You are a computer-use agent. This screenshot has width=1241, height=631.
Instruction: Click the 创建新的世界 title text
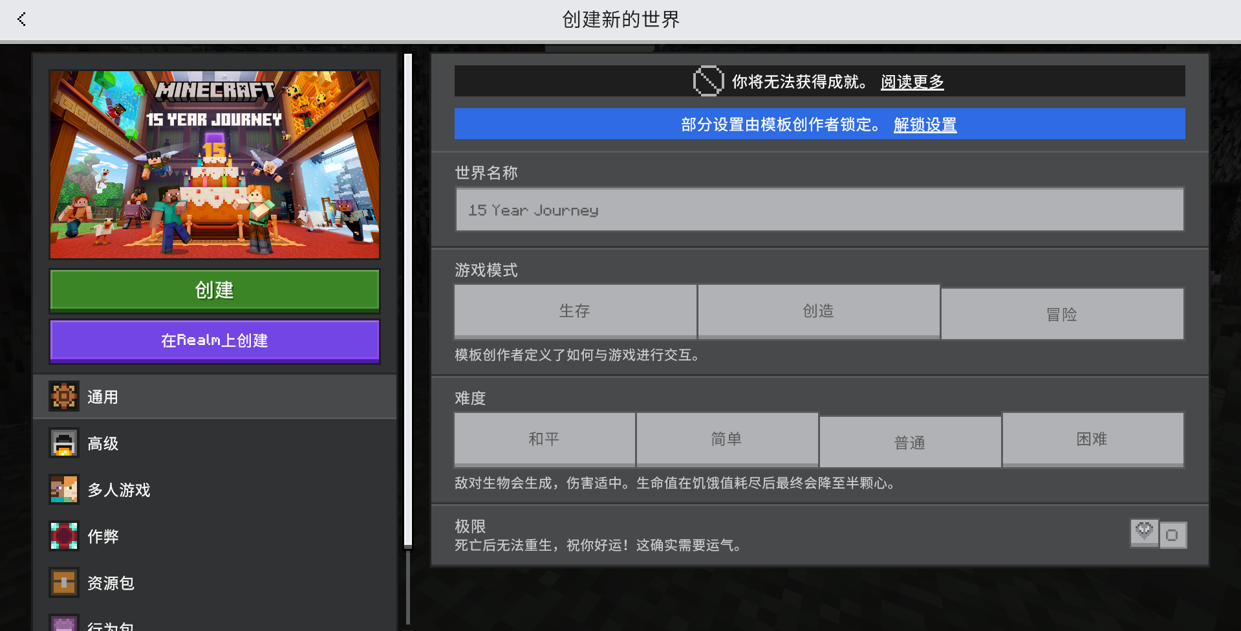(x=621, y=19)
